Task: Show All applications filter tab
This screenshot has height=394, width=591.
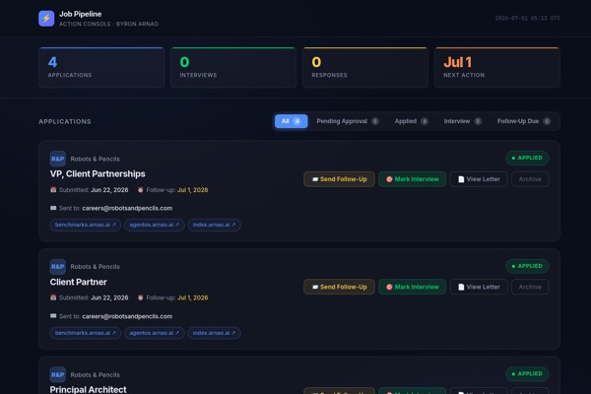Action: click(291, 121)
